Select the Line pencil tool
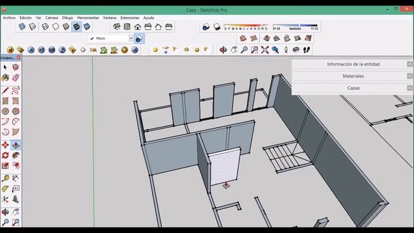This screenshot has height=233, width=414. (5, 91)
